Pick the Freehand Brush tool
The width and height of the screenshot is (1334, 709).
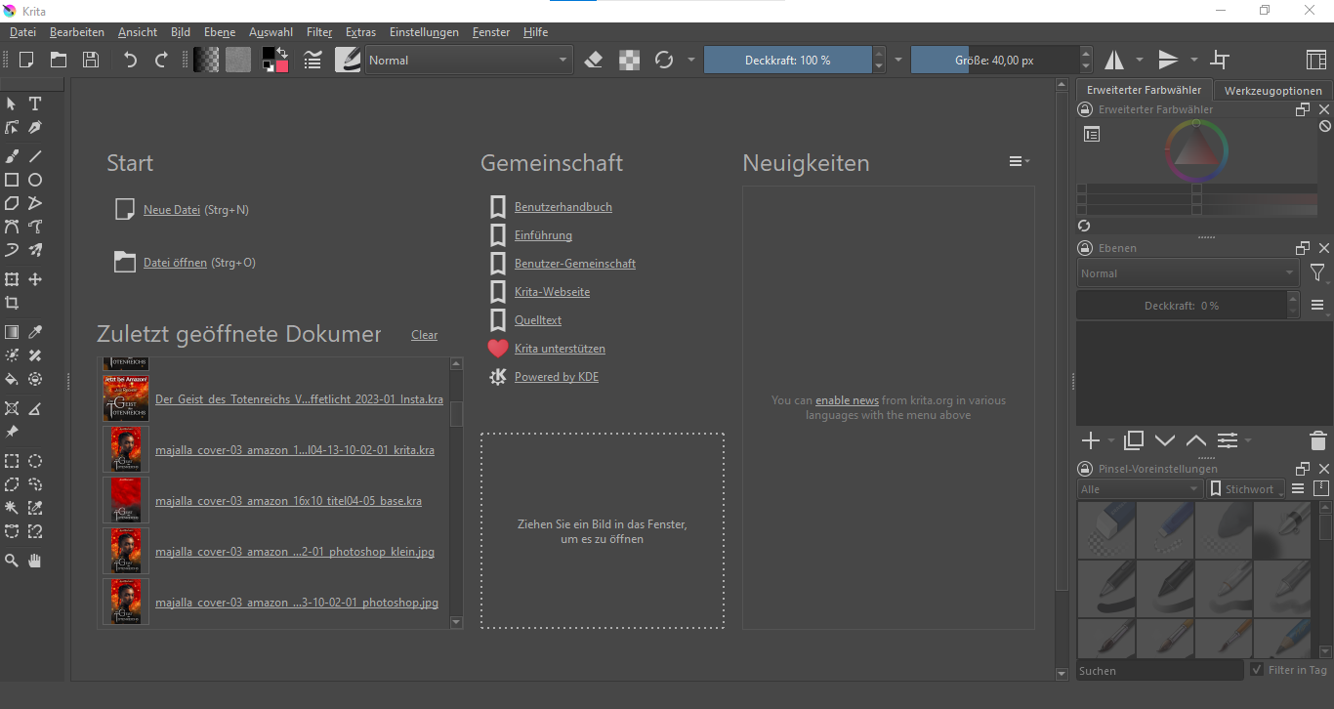pos(12,156)
